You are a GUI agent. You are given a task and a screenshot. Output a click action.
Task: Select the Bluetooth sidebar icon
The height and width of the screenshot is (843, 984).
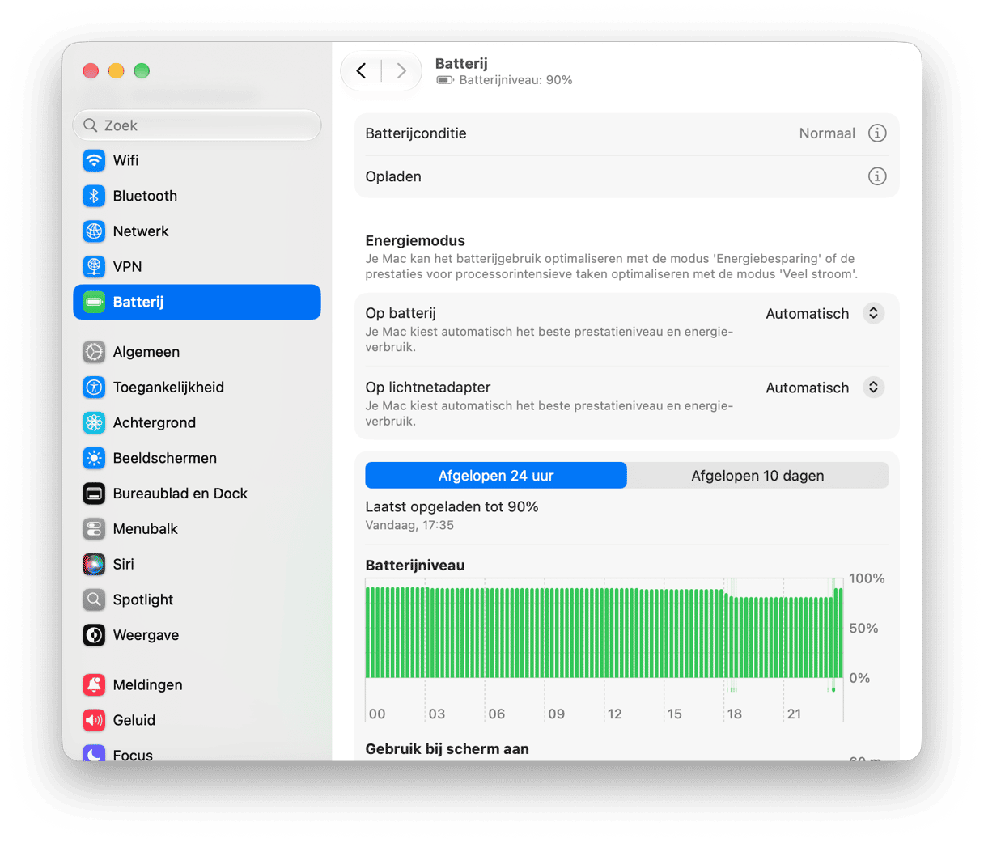coord(94,196)
